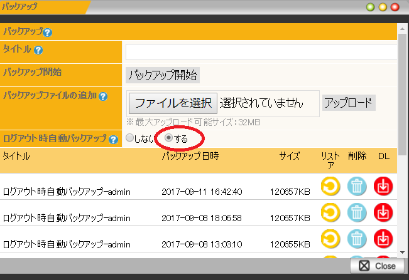Click the green window control button
This screenshot has height=280, width=409.
click(371, 7)
